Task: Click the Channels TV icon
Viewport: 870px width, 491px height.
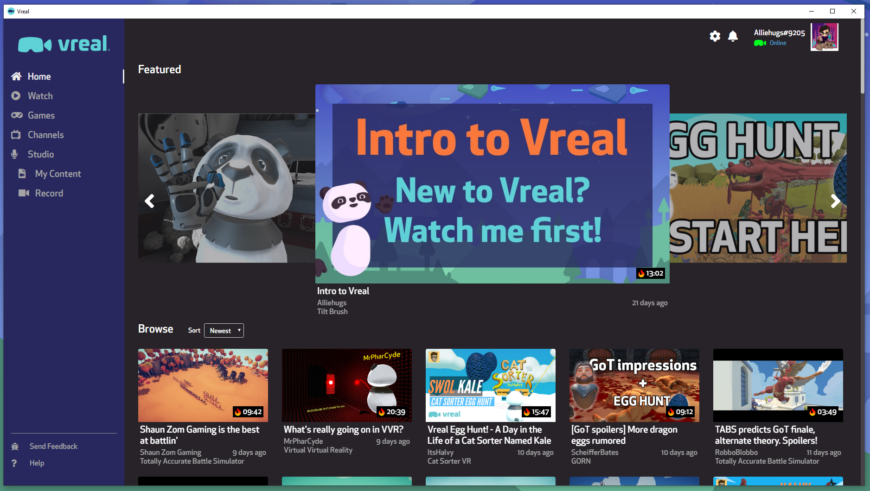Action: 16,134
